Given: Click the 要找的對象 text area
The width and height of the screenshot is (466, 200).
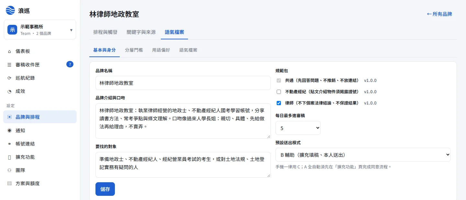Looking at the screenshot, I should coord(183,165).
